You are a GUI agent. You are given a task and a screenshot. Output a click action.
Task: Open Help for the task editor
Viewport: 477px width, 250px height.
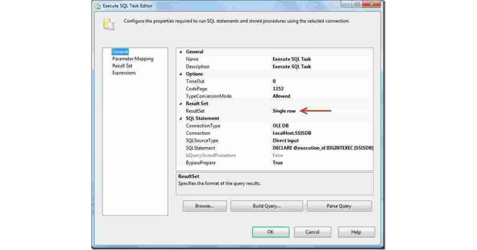click(x=356, y=232)
